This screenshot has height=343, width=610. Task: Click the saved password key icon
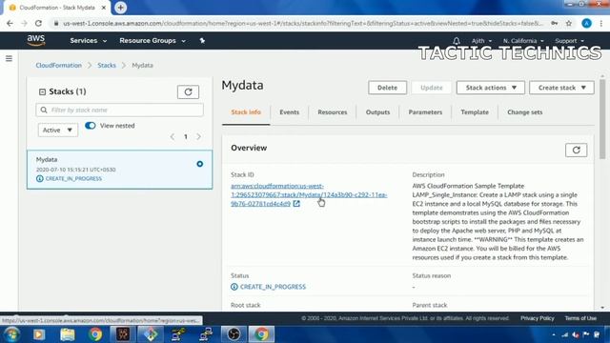coord(555,23)
